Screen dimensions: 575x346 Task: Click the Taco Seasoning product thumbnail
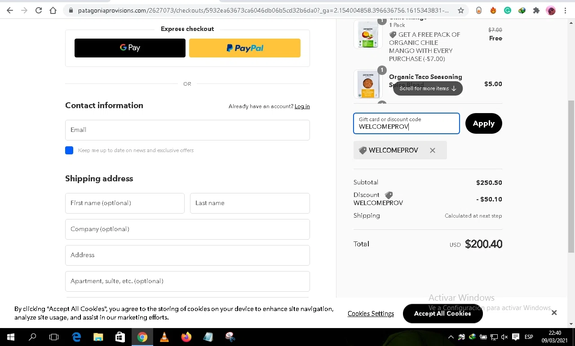coord(368,84)
